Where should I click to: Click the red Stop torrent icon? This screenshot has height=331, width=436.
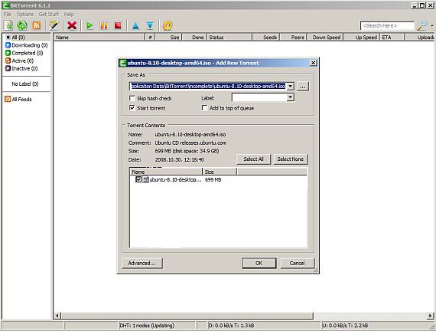point(118,25)
